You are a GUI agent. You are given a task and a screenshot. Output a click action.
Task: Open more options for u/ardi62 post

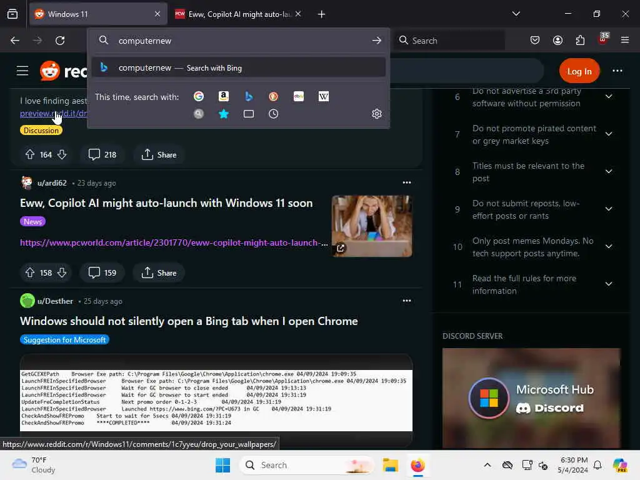click(x=406, y=182)
